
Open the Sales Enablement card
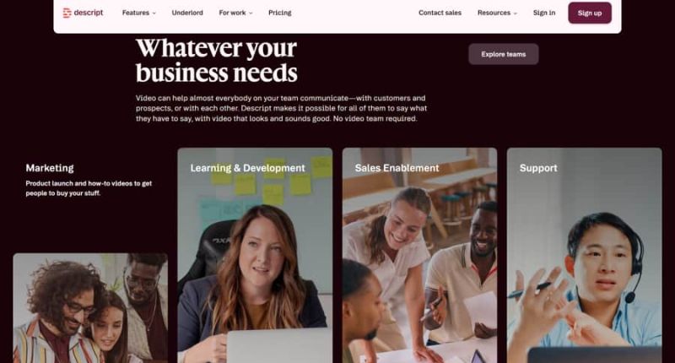[419, 255]
